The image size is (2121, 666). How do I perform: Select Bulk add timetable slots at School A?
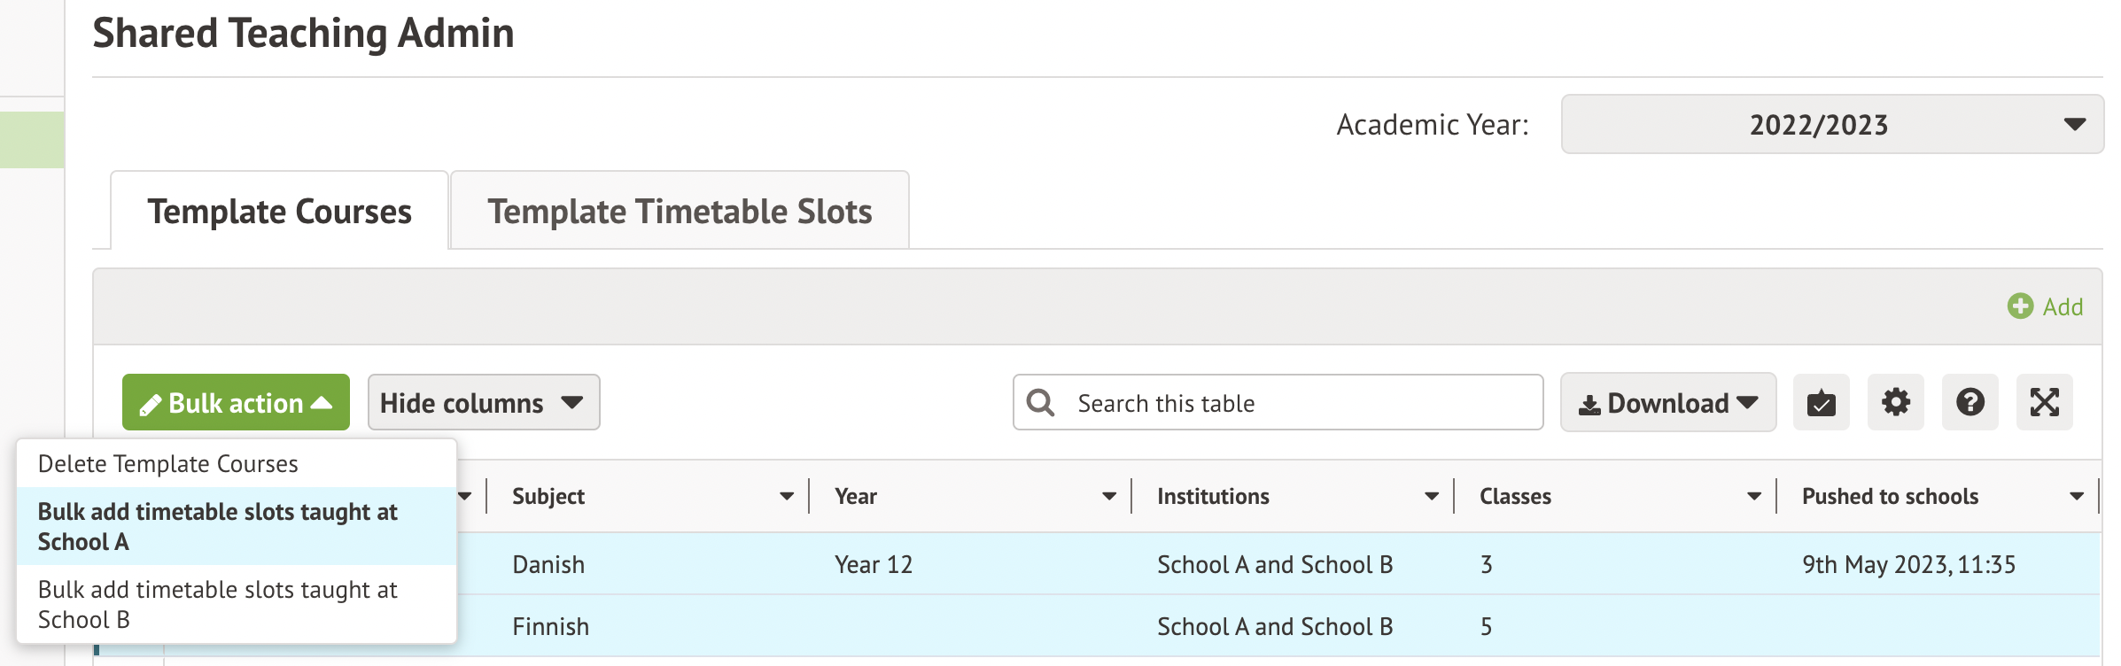point(217,526)
